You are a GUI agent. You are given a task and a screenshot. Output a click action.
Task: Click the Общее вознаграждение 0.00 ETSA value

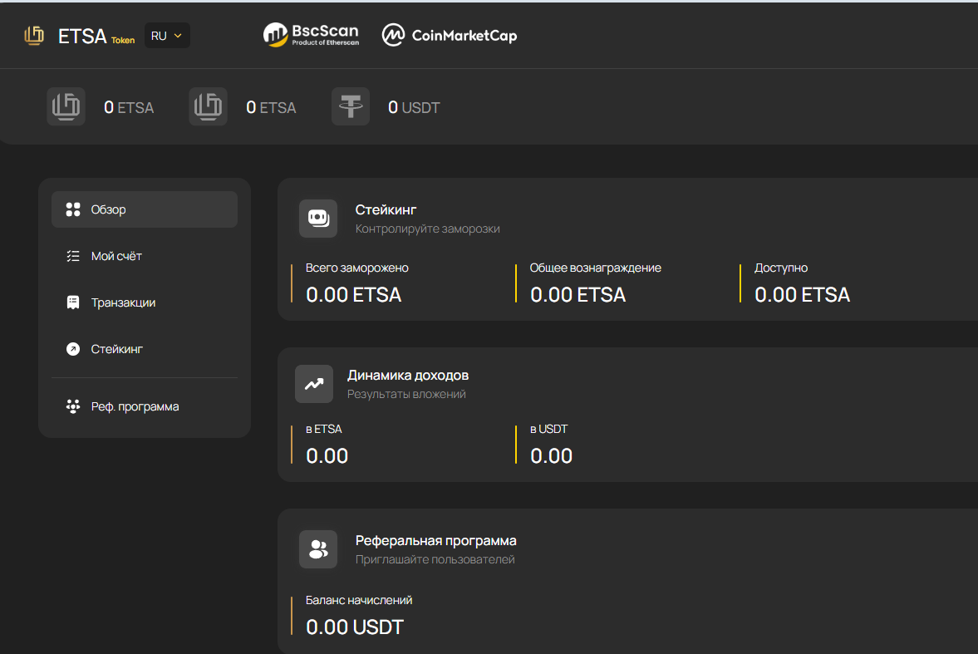point(577,294)
